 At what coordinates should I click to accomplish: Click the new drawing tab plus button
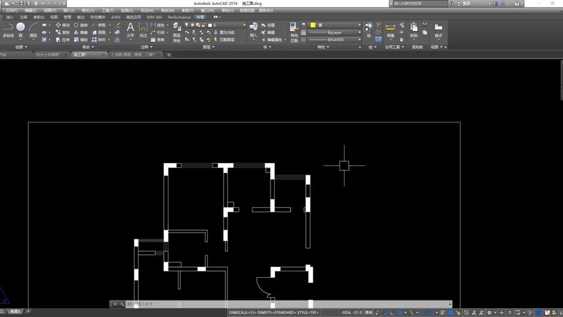pyautogui.click(x=169, y=55)
